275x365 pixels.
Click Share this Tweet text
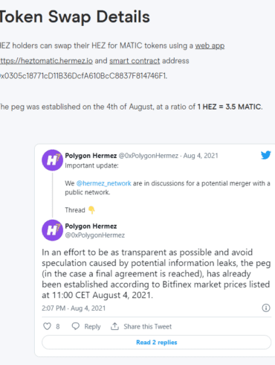(148, 326)
